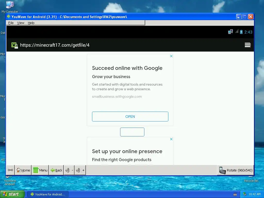Click the browser URL minecraft17.com/getfile/4
The image size is (264, 198).
click(55, 45)
